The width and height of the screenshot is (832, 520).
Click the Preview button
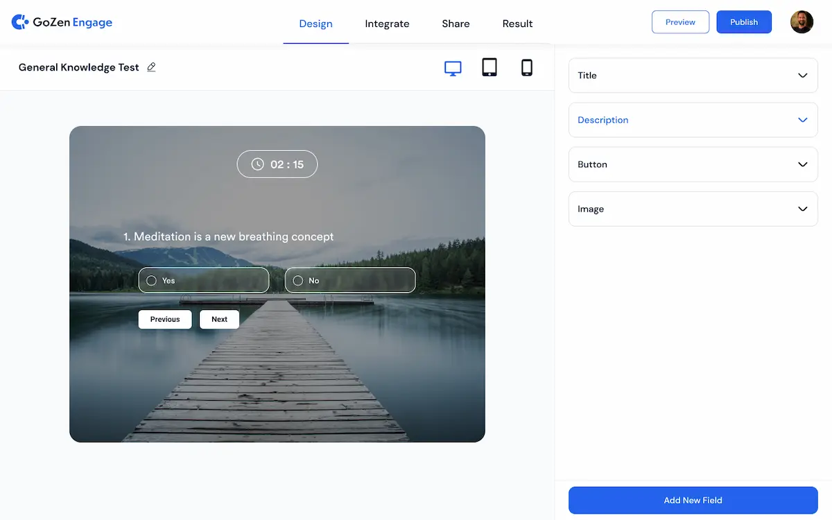coord(680,22)
